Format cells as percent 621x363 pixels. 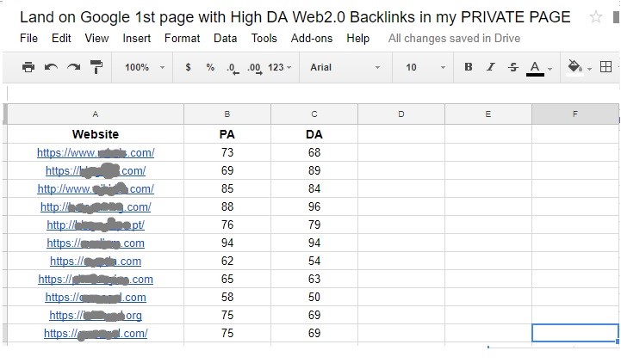click(210, 67)
